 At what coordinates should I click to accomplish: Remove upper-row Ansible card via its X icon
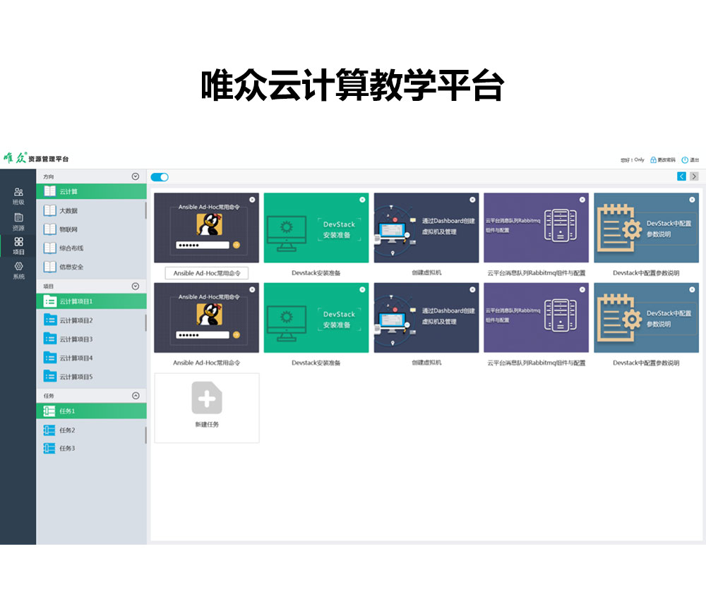pos(252,200)
